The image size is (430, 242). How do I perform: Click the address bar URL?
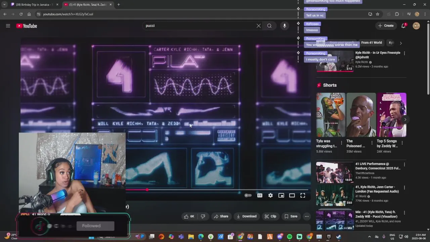(x=68, y=14)
